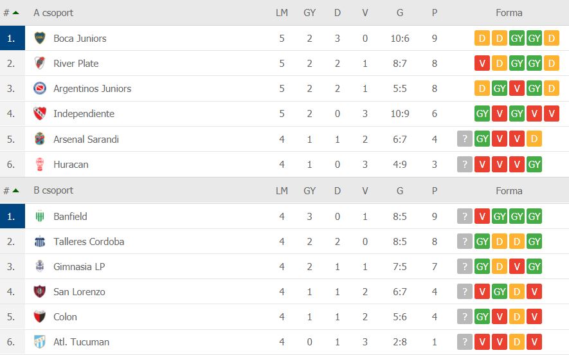Sort A csoport by rank arrow
Image resolution: width=569 pixels, height=355 pixels.
point(15,13)
